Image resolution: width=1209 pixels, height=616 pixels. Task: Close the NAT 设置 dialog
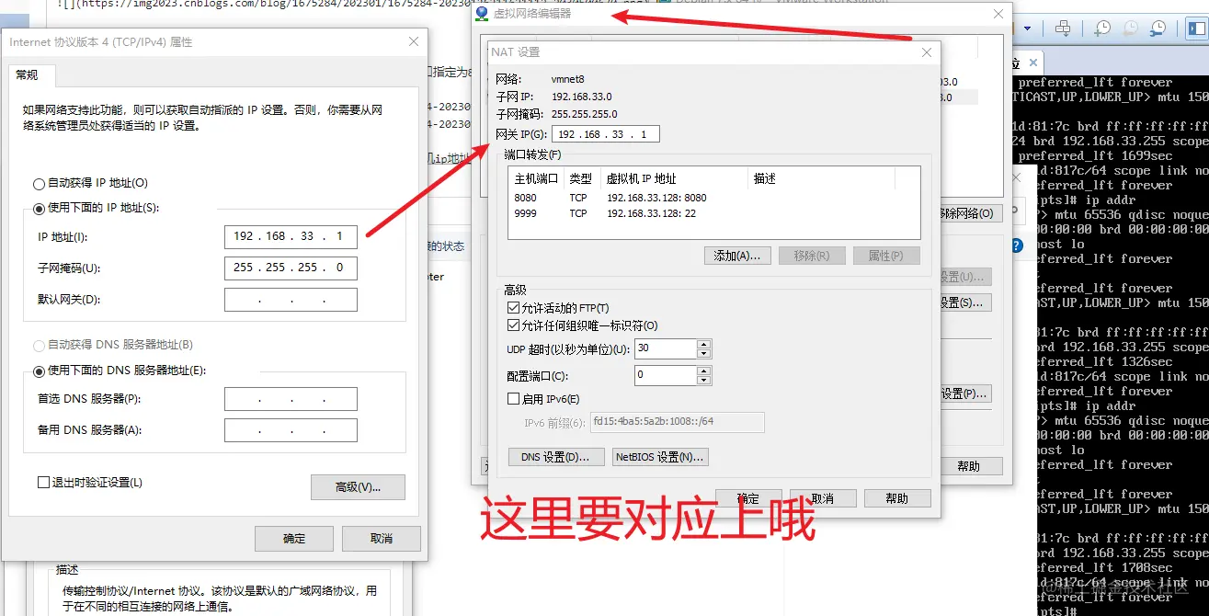927,52
